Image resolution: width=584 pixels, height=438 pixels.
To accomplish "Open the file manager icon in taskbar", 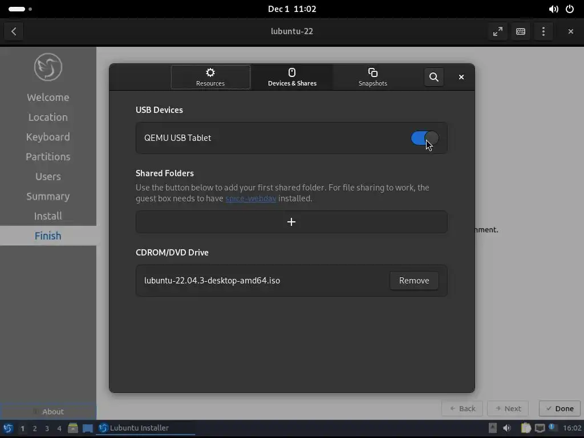I will coord(73,428).
